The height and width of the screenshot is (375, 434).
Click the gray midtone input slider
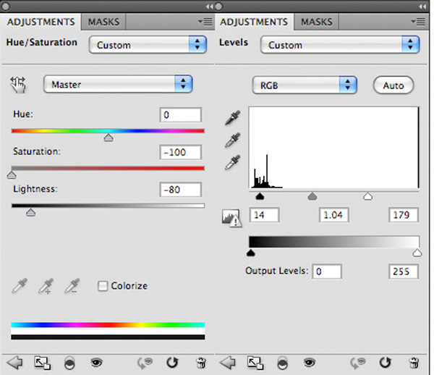[312, 196]
